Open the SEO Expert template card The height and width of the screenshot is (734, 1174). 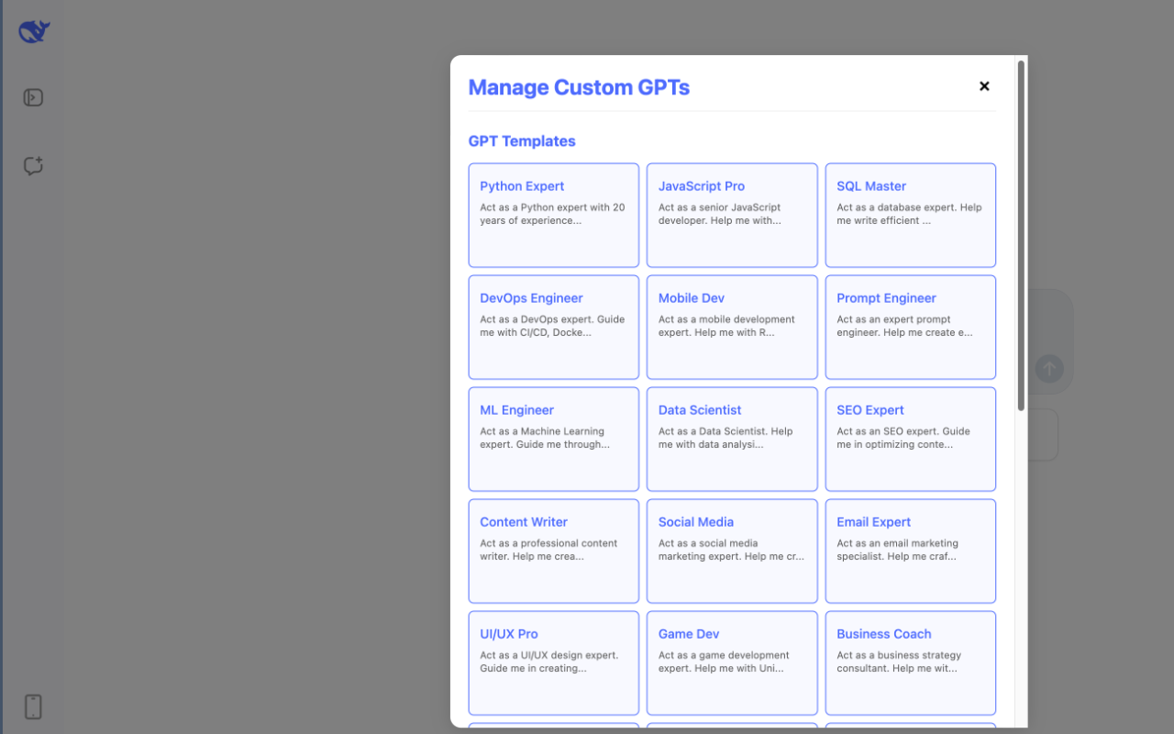click(x=910, y=439)
